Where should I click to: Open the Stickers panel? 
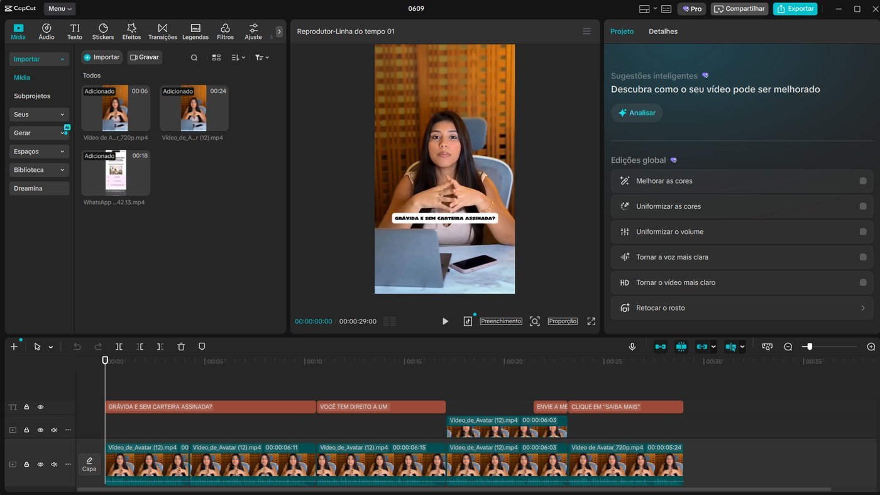click(x=103, y=31)
